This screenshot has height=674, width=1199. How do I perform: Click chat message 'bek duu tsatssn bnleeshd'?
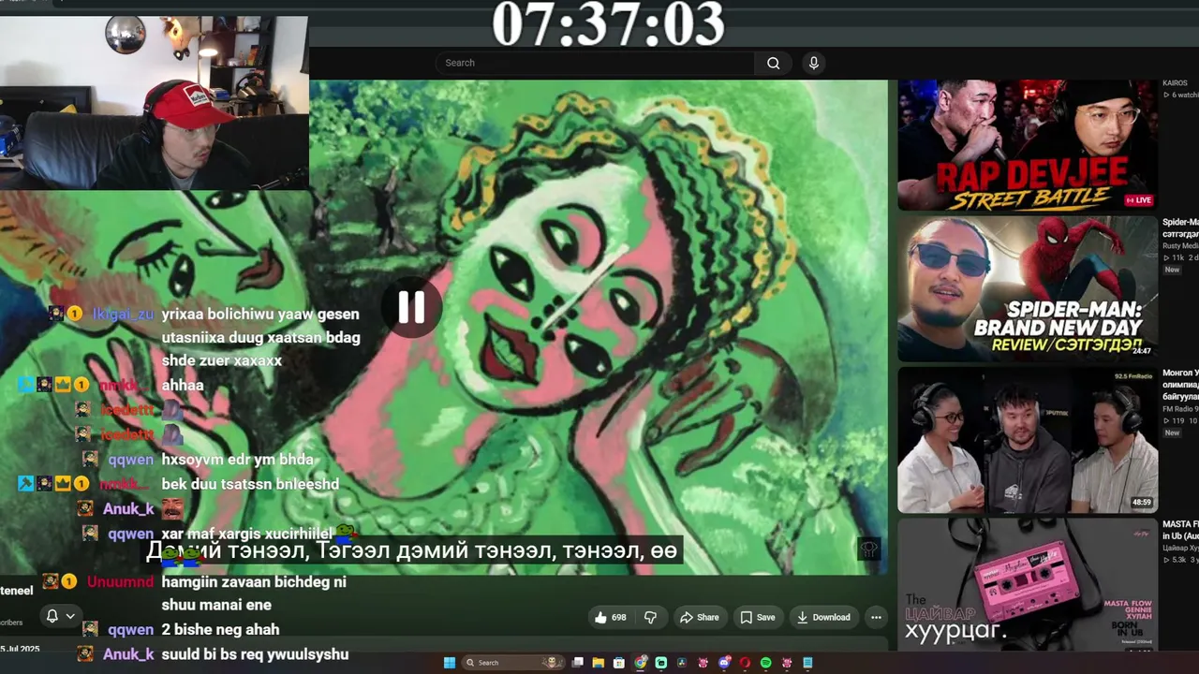pos(250,484)
